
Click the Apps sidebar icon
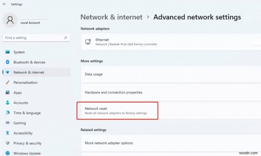click(8, 92)
